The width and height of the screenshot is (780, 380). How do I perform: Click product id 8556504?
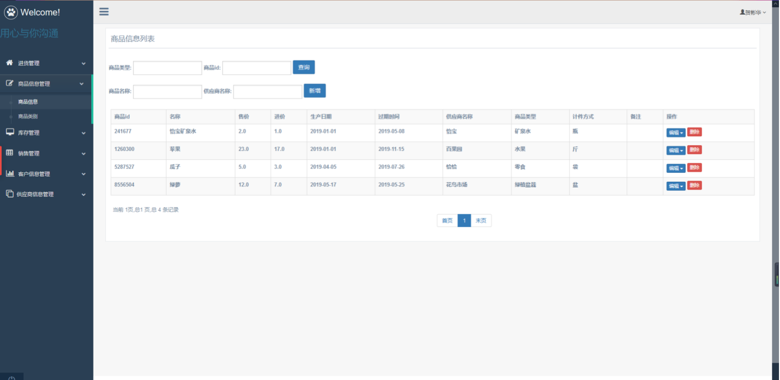[x=124, y=185]
